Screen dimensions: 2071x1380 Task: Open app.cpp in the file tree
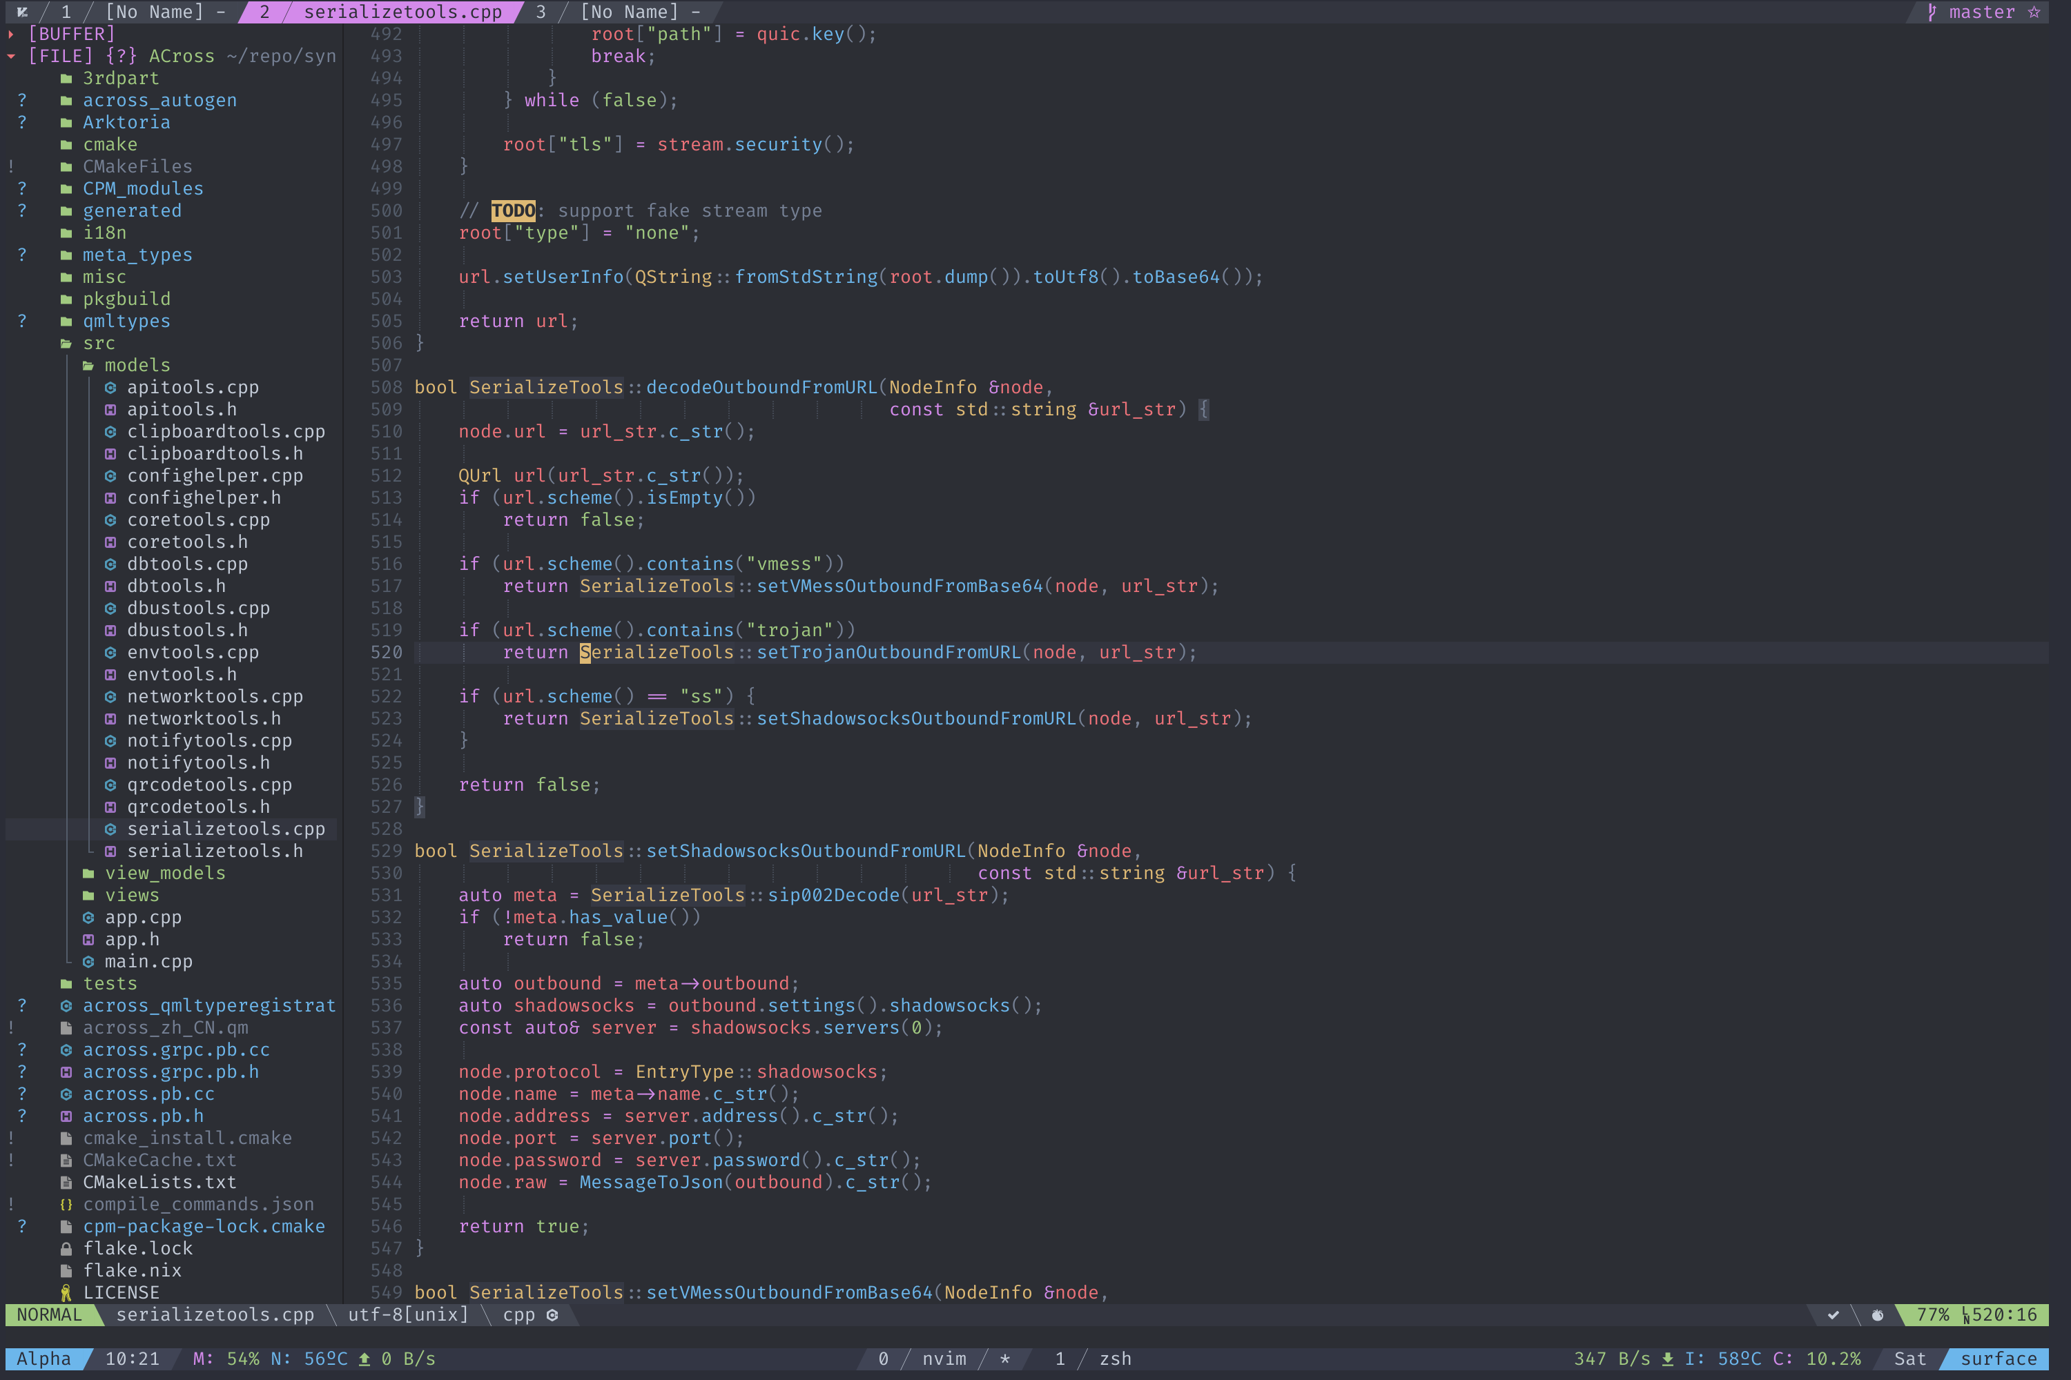(144, 918)
